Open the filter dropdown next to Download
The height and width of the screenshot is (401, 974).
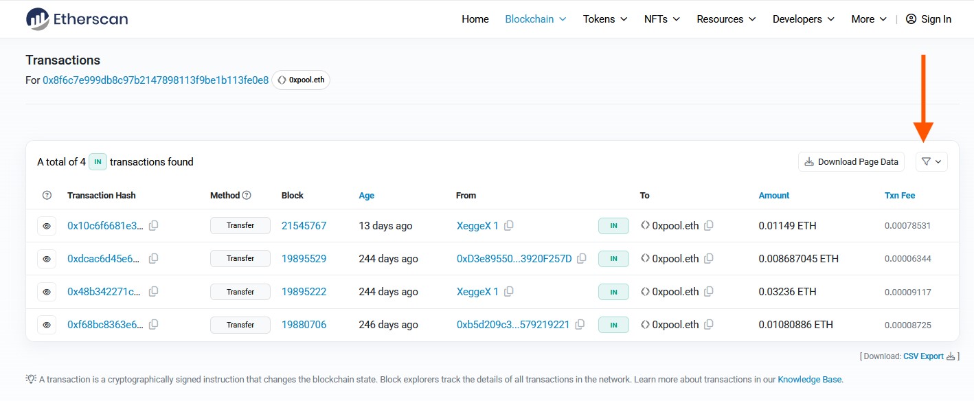click(x=931, y=162)
